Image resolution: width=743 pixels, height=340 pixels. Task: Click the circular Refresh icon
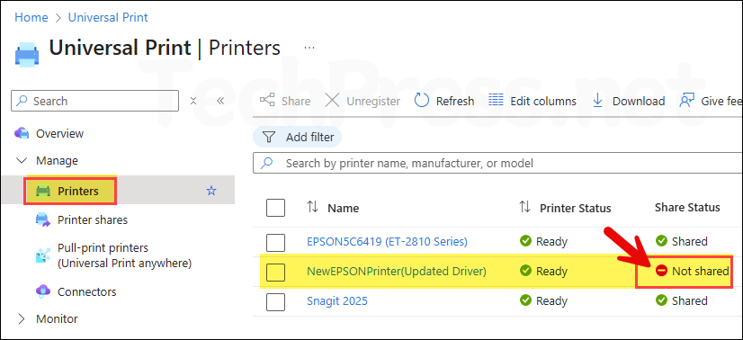[421, 101]
